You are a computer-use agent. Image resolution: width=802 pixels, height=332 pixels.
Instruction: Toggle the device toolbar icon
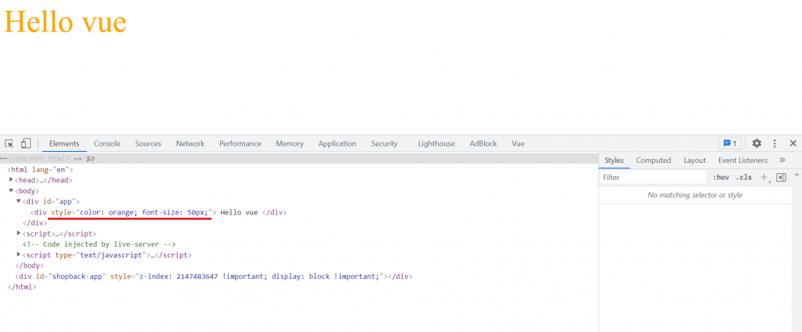[x=26, y=143]
